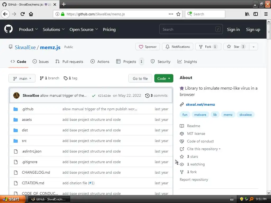Image resolution: width=271 pixels, height=203 pixels.
Task: Open the Firefox hamburger menu
Action: (266, 14)
